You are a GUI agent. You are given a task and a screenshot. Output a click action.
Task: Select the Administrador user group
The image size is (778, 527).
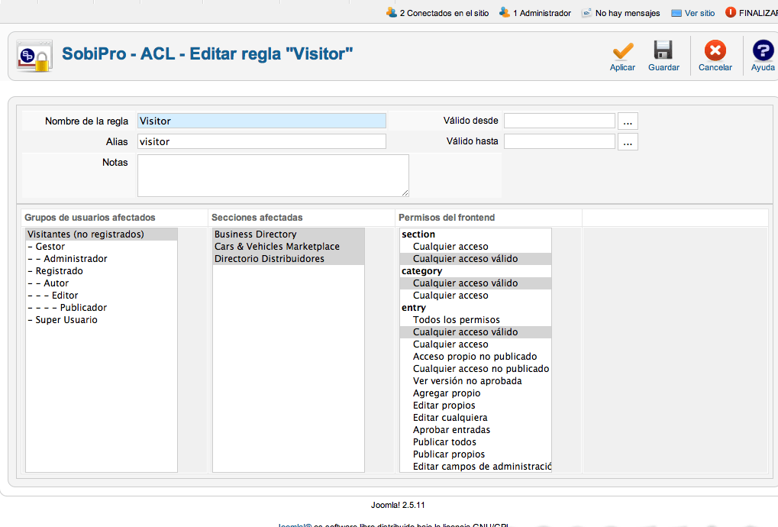click(x=102, y=259)
